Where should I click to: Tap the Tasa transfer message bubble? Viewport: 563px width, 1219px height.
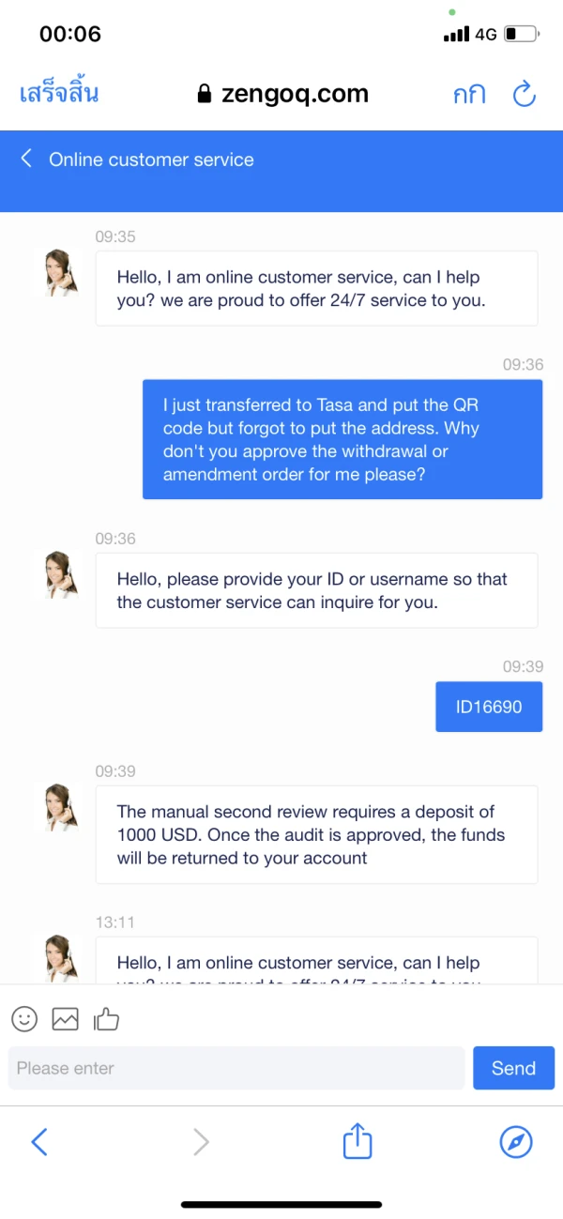point(342,439)
